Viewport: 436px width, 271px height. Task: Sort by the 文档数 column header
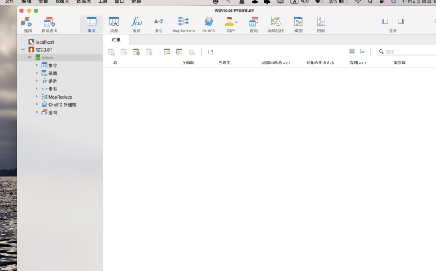188,63
